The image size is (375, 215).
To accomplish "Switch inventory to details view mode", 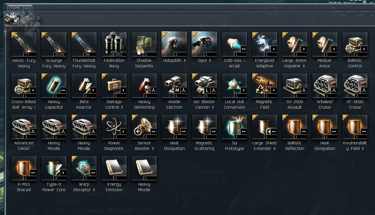I will (x=33, y=18).
